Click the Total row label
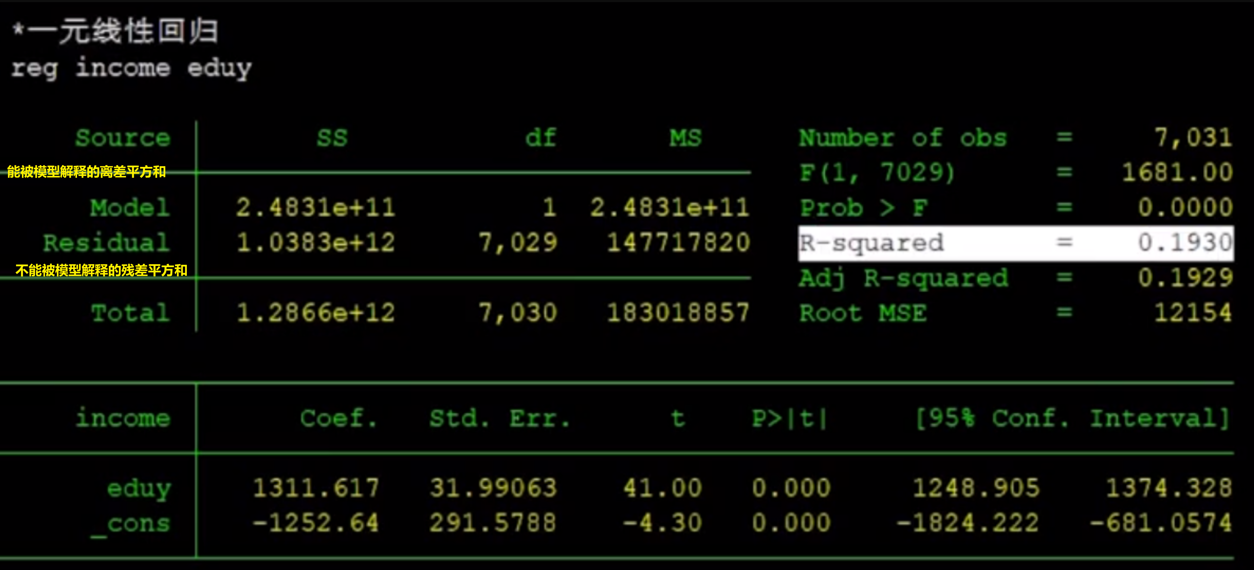This screenshot has height=570, width=1254. (x=130, y=313)
